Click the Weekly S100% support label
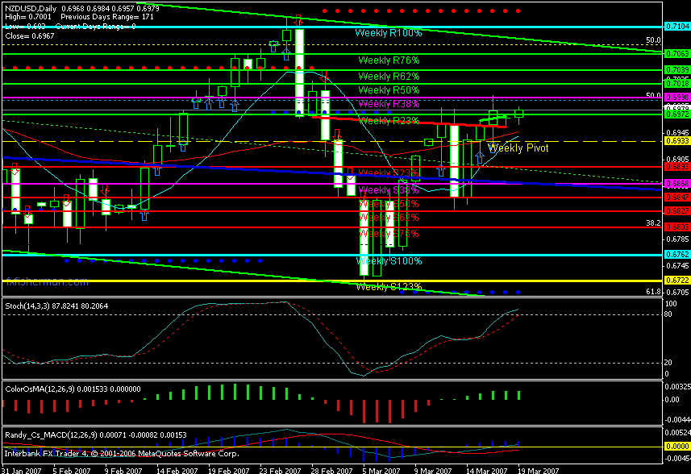The height and width of the screenshot is (474, 691). click(x=389, y=261)
